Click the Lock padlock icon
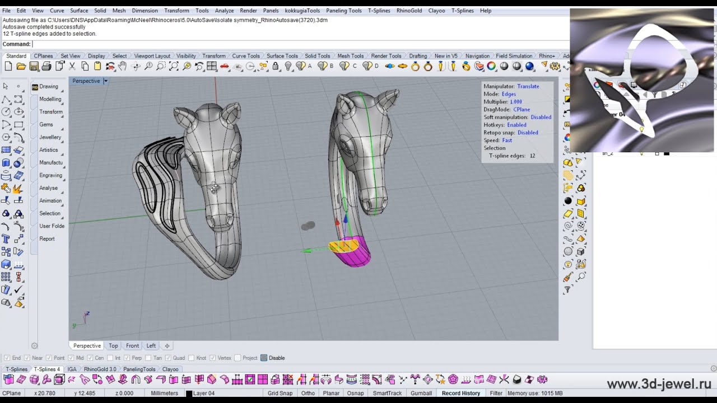 point(276,67)
